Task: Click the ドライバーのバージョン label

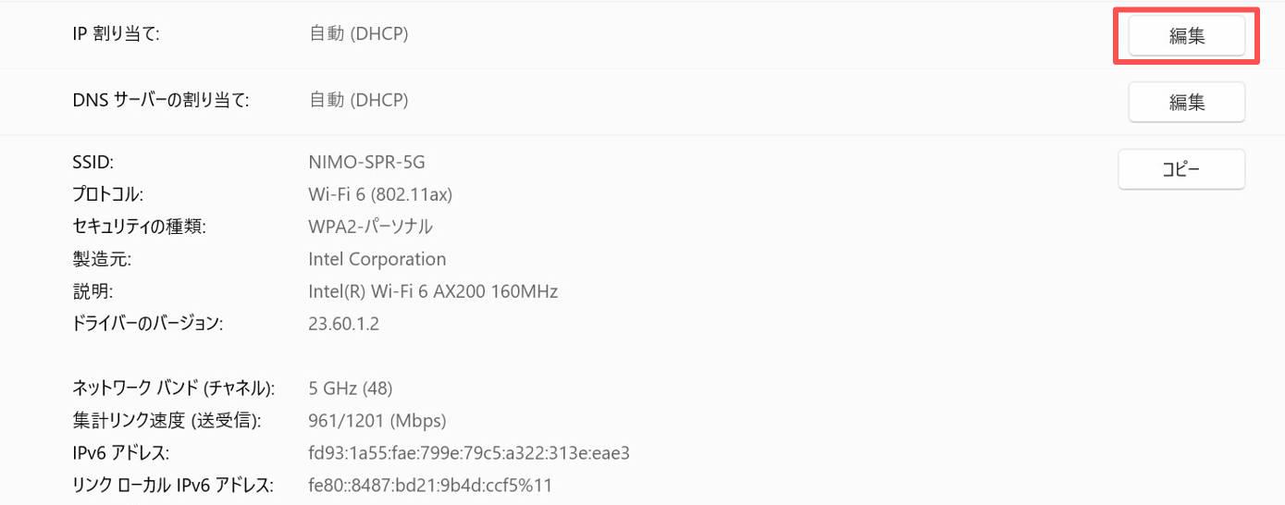Action: (x=148, y=324)
